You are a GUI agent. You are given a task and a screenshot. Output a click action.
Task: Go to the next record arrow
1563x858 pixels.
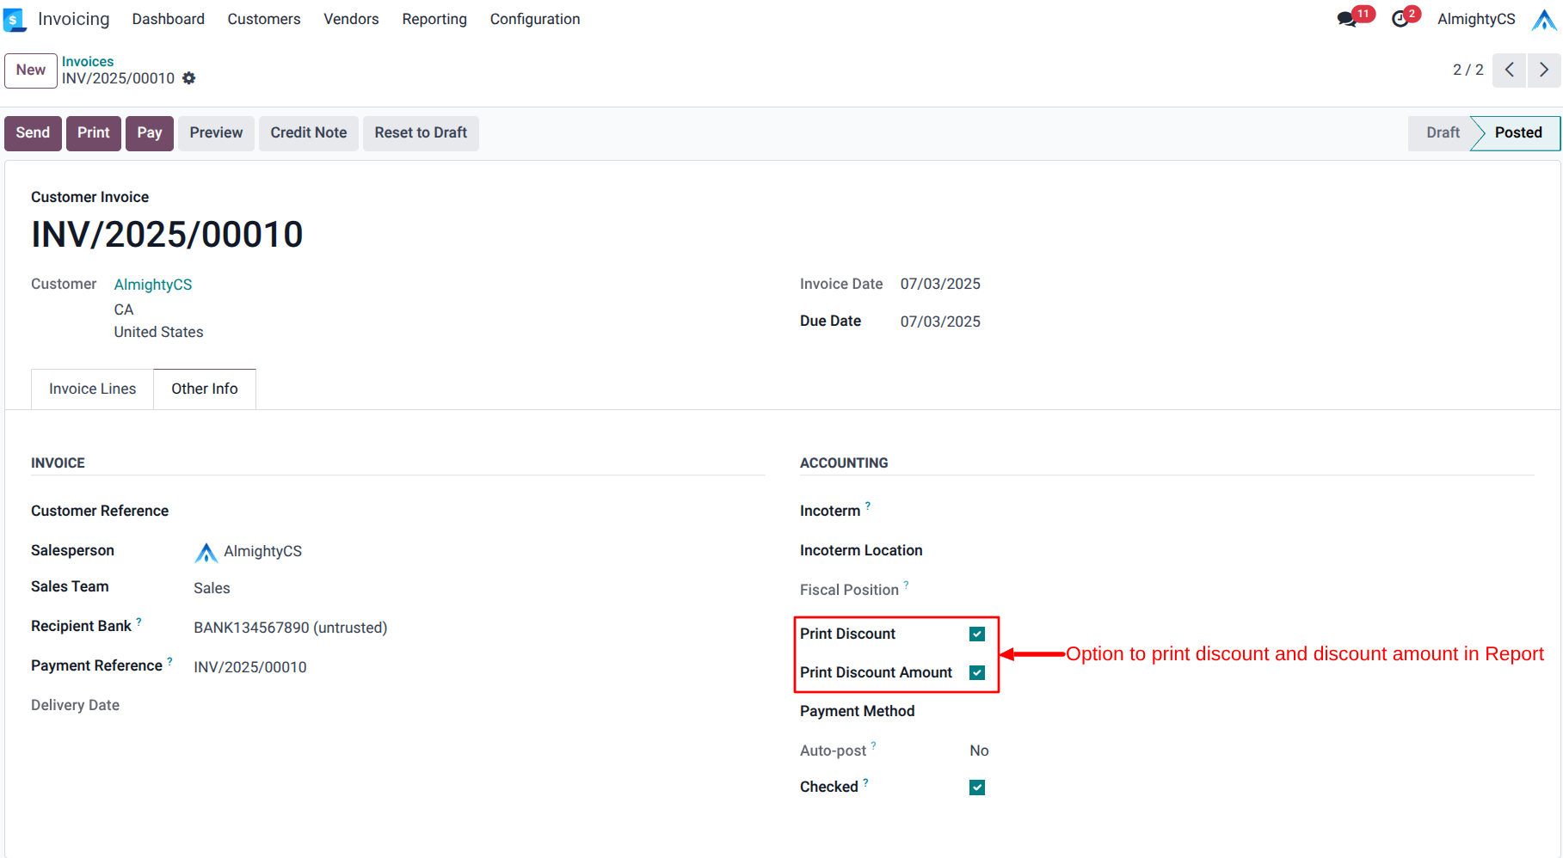click(x=1544, y=70)
